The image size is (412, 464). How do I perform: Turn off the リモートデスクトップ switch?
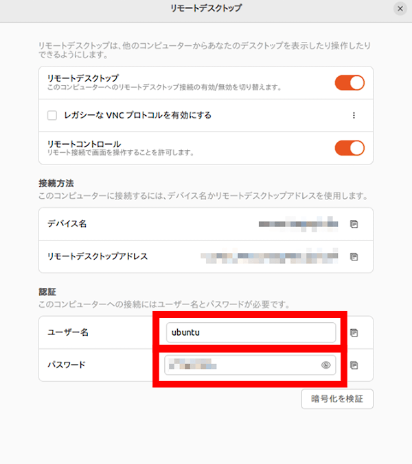point(350,83)
